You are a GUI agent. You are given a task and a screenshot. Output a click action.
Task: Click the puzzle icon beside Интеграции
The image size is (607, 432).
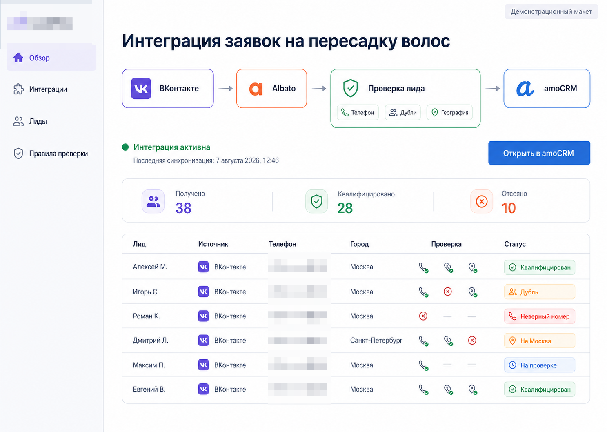[18, 89]
